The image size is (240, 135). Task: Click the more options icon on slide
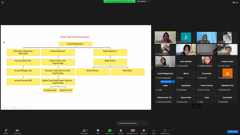tap(24, 108)
